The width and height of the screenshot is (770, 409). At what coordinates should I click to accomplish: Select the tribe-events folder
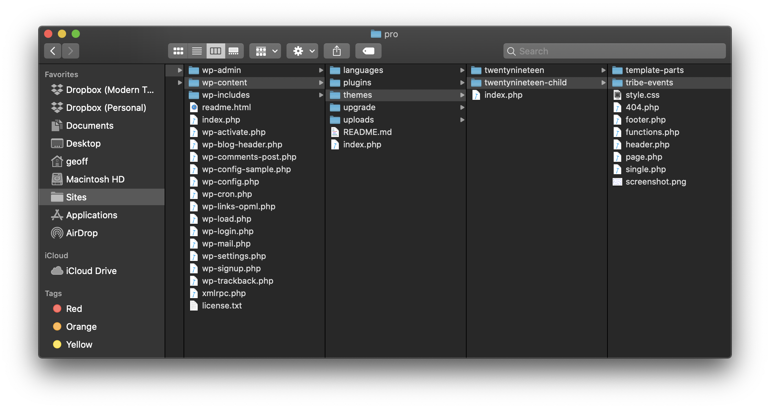[x=669, y=83]
